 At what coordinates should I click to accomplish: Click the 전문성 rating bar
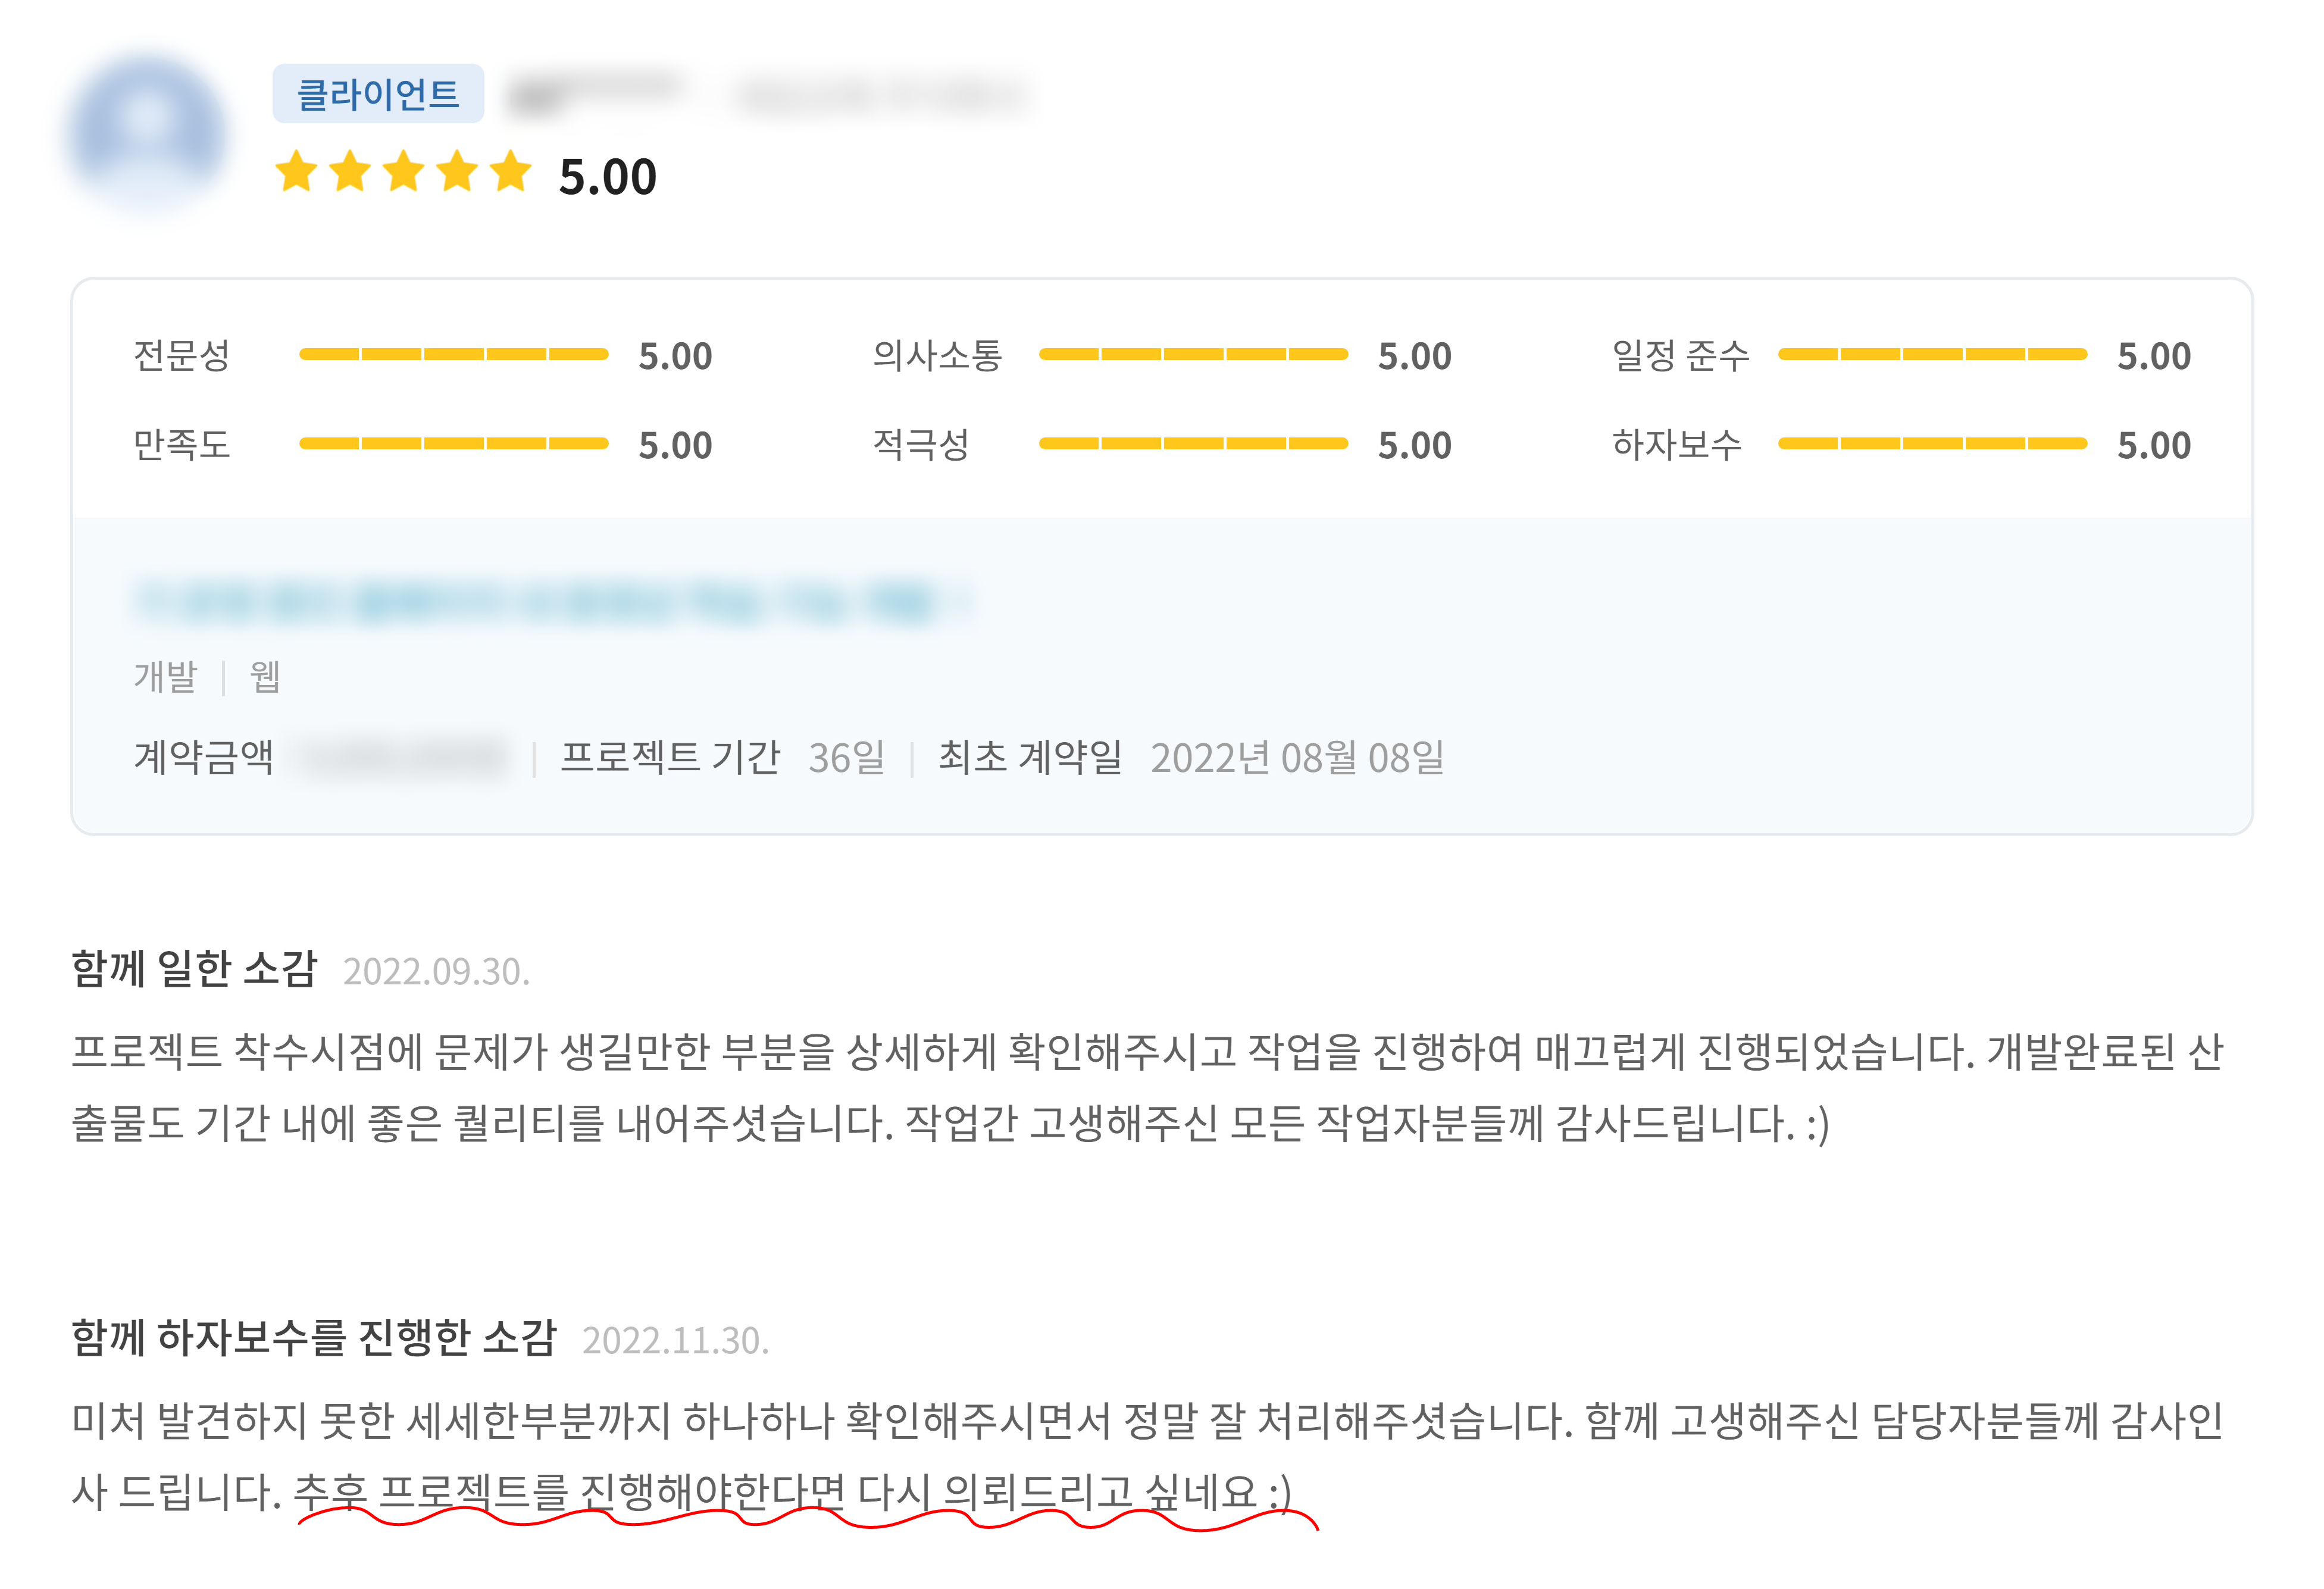click(453, 354)
